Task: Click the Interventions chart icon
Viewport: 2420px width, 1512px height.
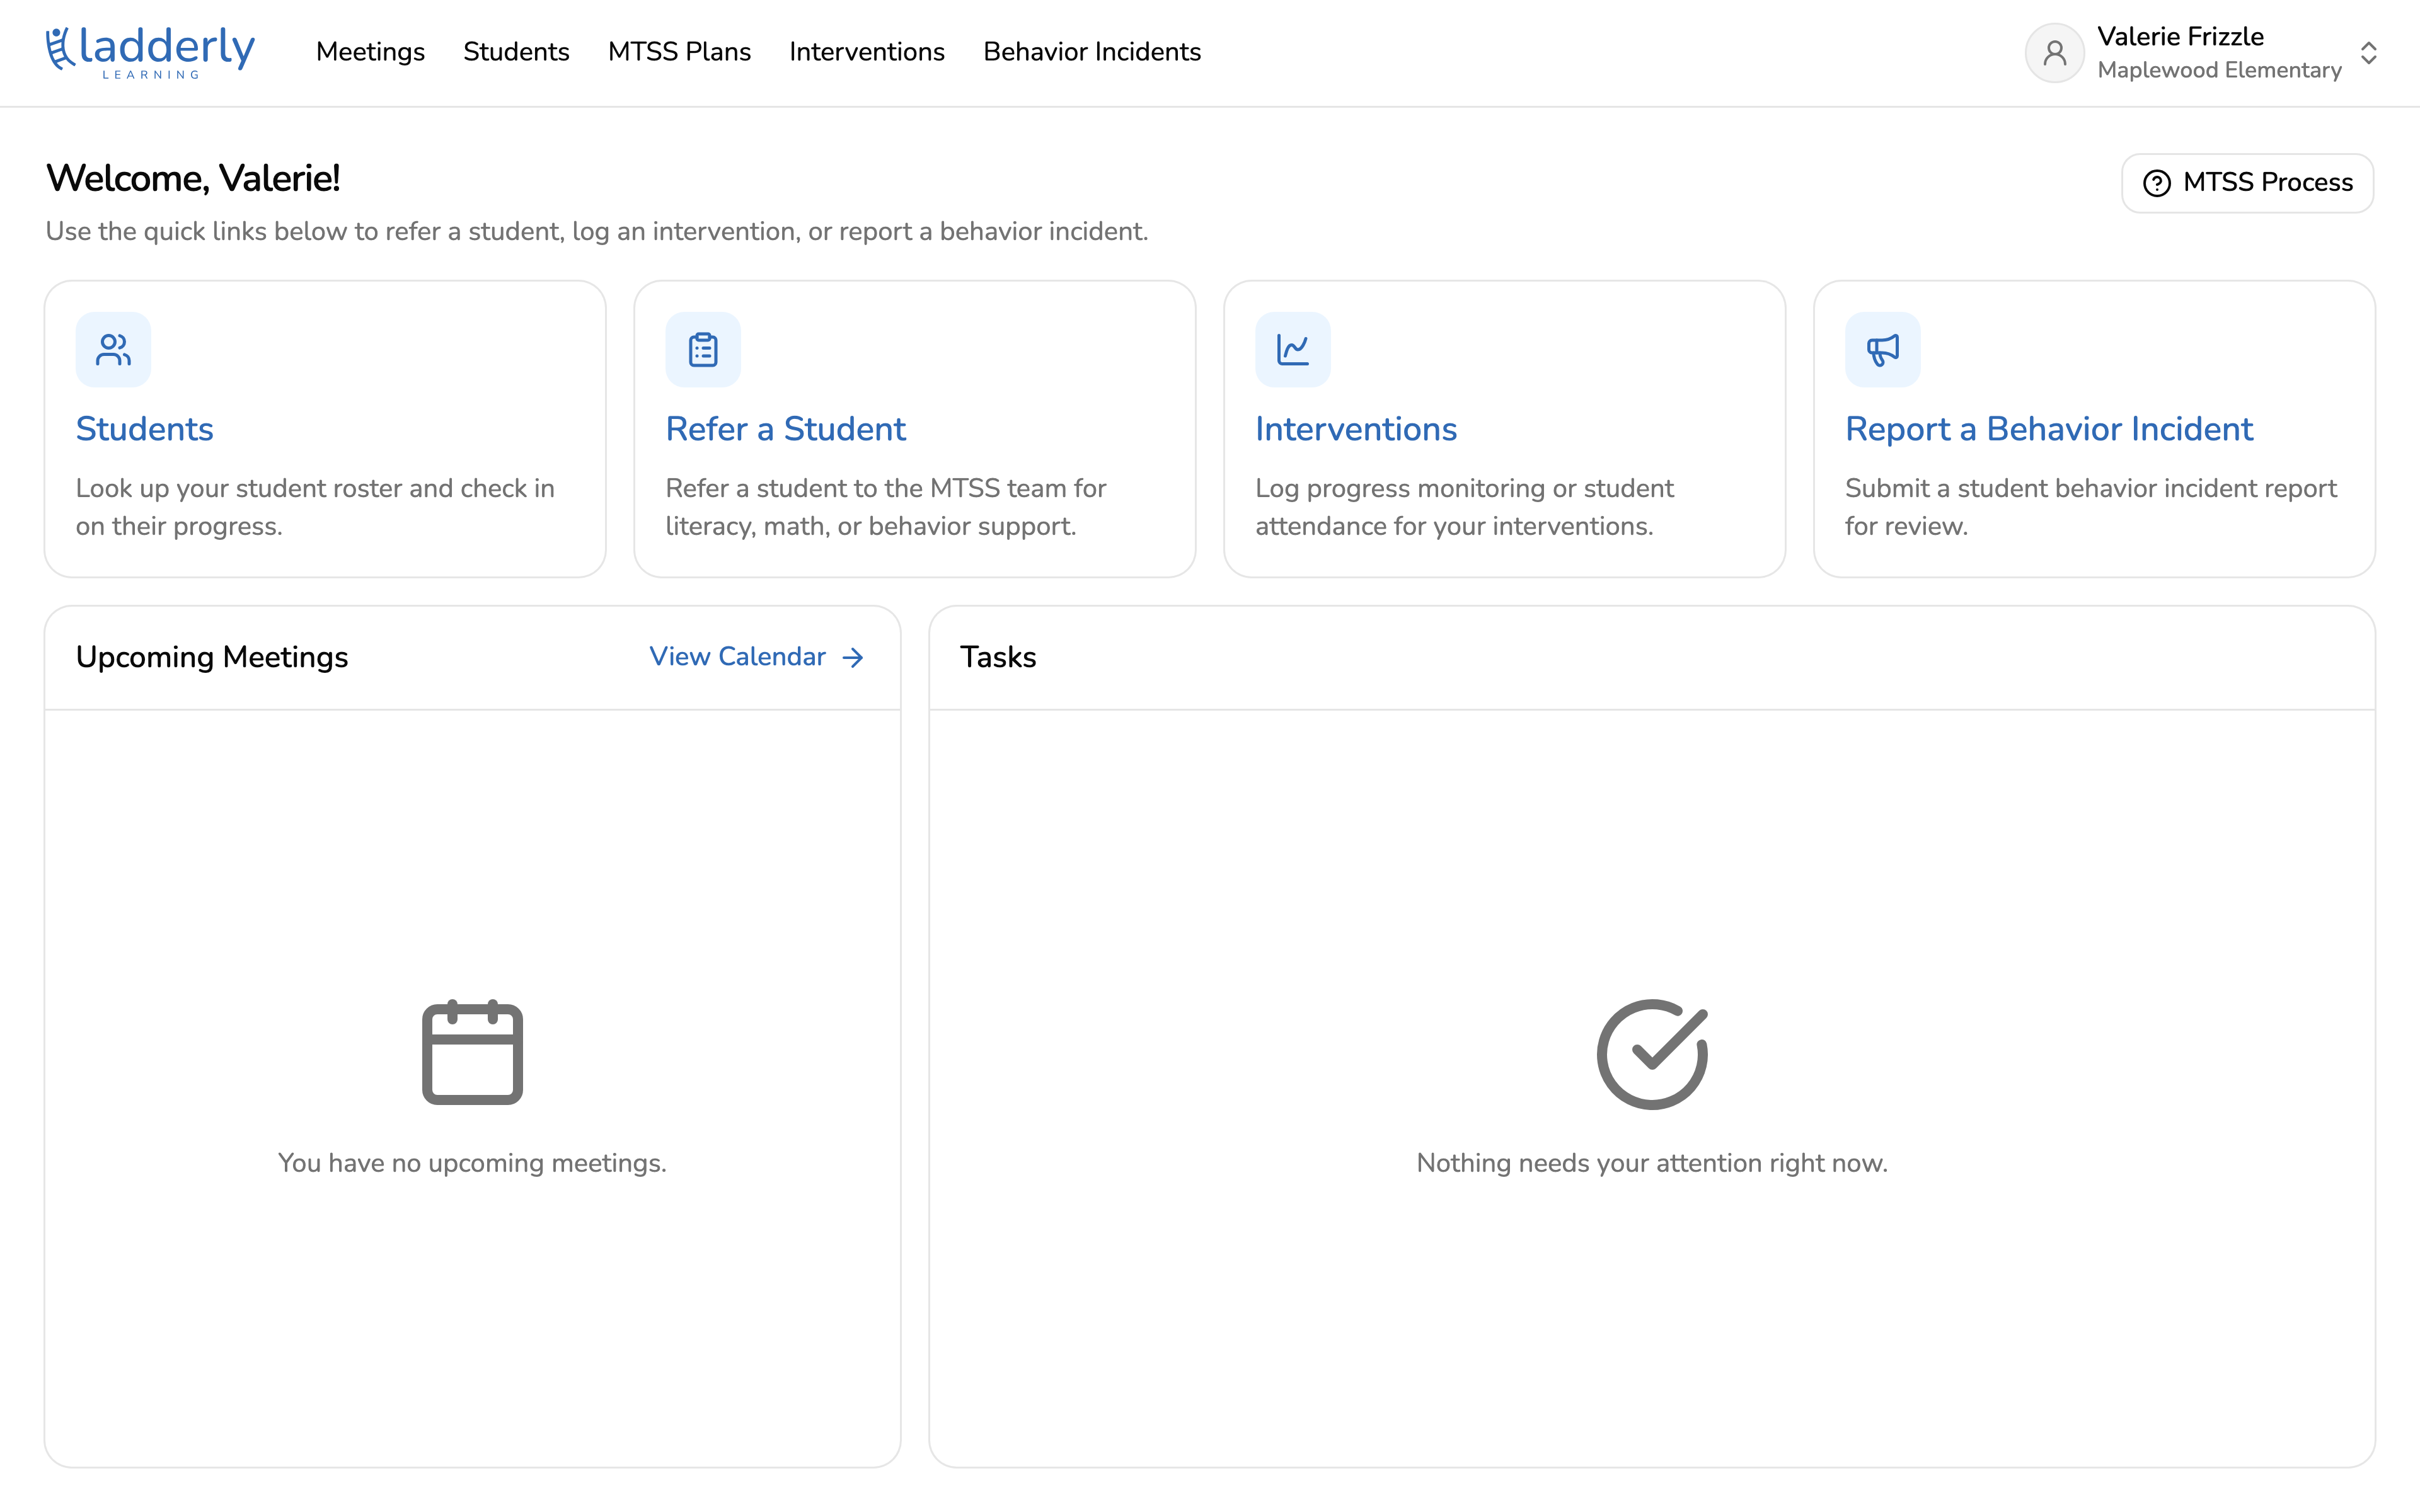Action: pyautogui.click(x=1293, y=350)
